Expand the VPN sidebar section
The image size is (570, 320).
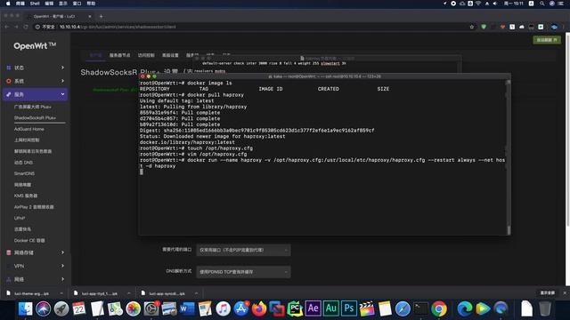[36, 266]
